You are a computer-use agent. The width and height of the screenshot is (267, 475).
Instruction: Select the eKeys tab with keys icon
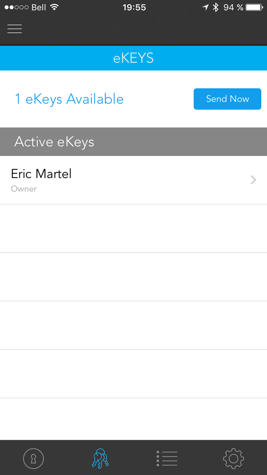[100, 458]
